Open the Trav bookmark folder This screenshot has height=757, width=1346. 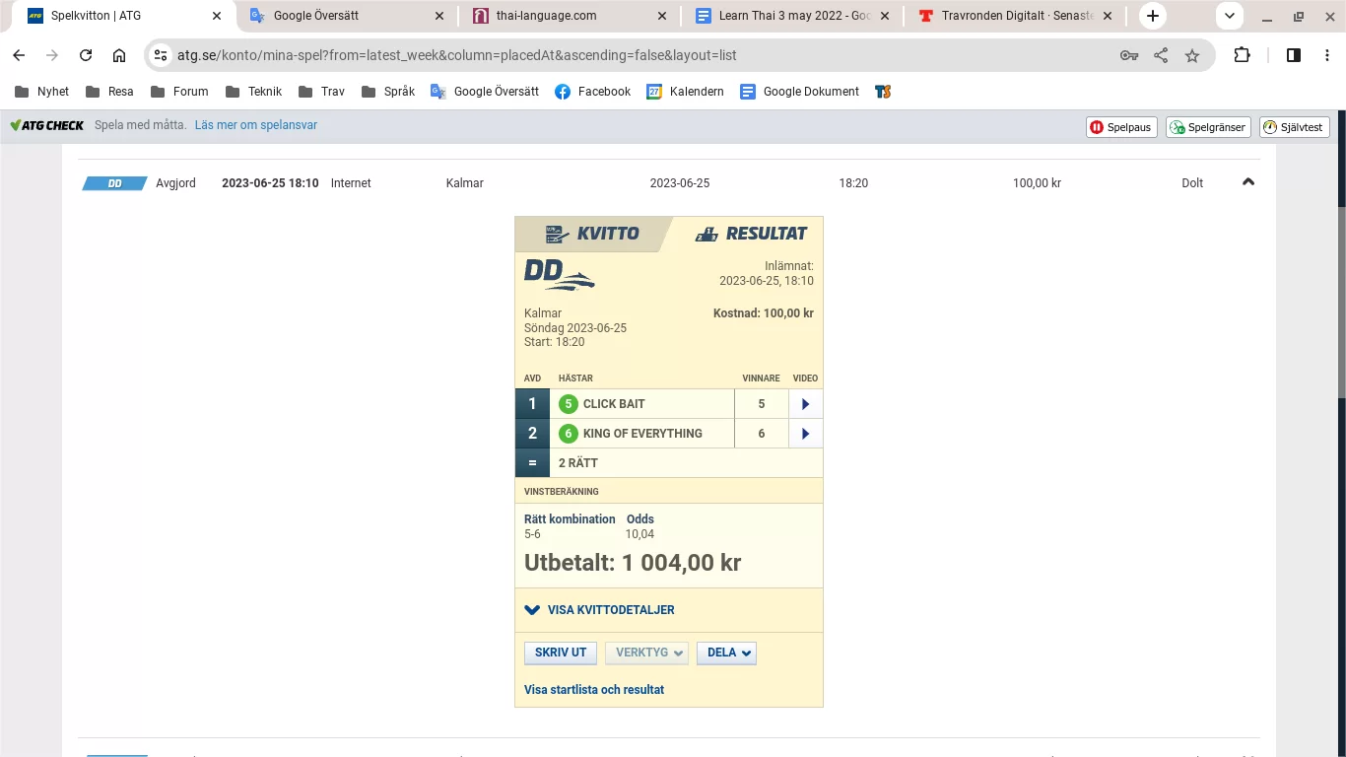click(x=321, y=92)
